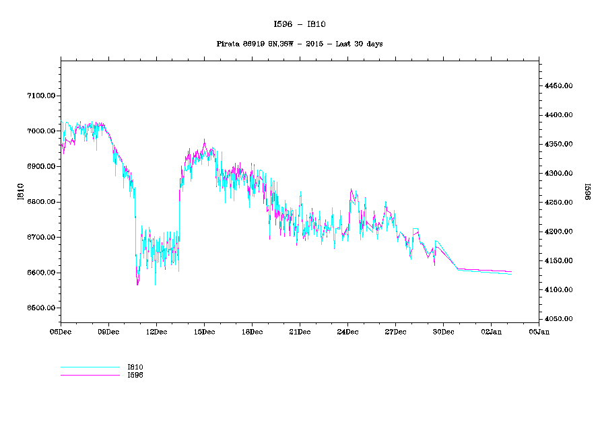
Task: Click the I810 left axis label
Action: click(x=21, y=192)
